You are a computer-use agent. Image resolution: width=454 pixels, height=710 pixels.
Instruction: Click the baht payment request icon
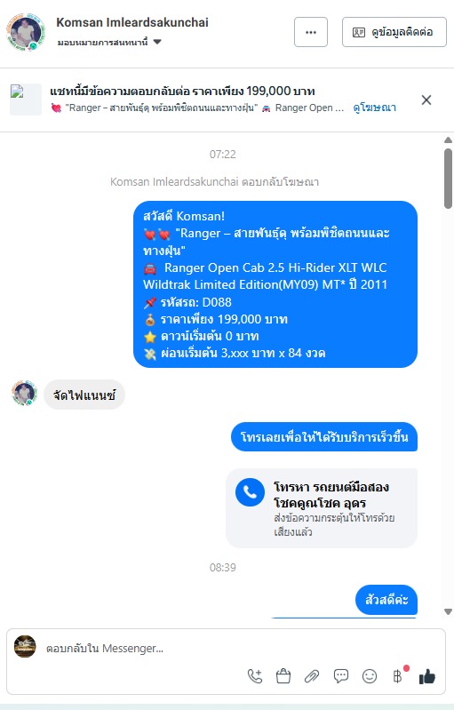pyautogui.click(x=398, y=676)
